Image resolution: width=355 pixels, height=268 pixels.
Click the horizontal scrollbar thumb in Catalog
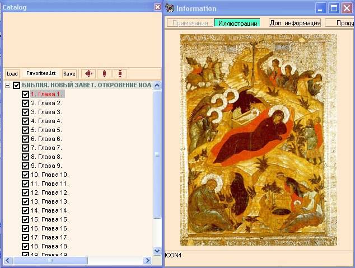pos(50,261)
